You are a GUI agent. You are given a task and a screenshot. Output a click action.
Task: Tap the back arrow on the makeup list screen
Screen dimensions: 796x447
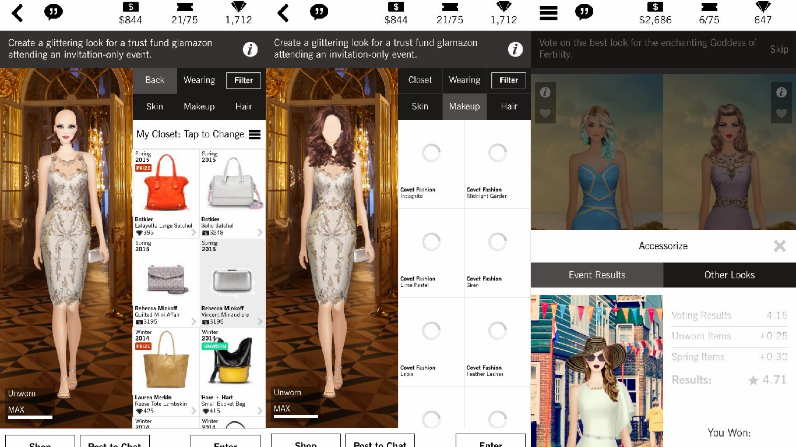coord(283,13)
